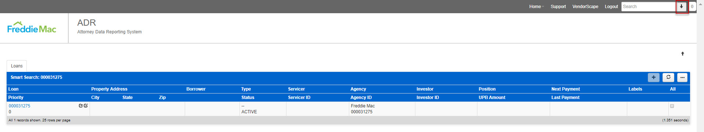Click the open-loan arrow icon in the loan row

click(x=81, y=106)
